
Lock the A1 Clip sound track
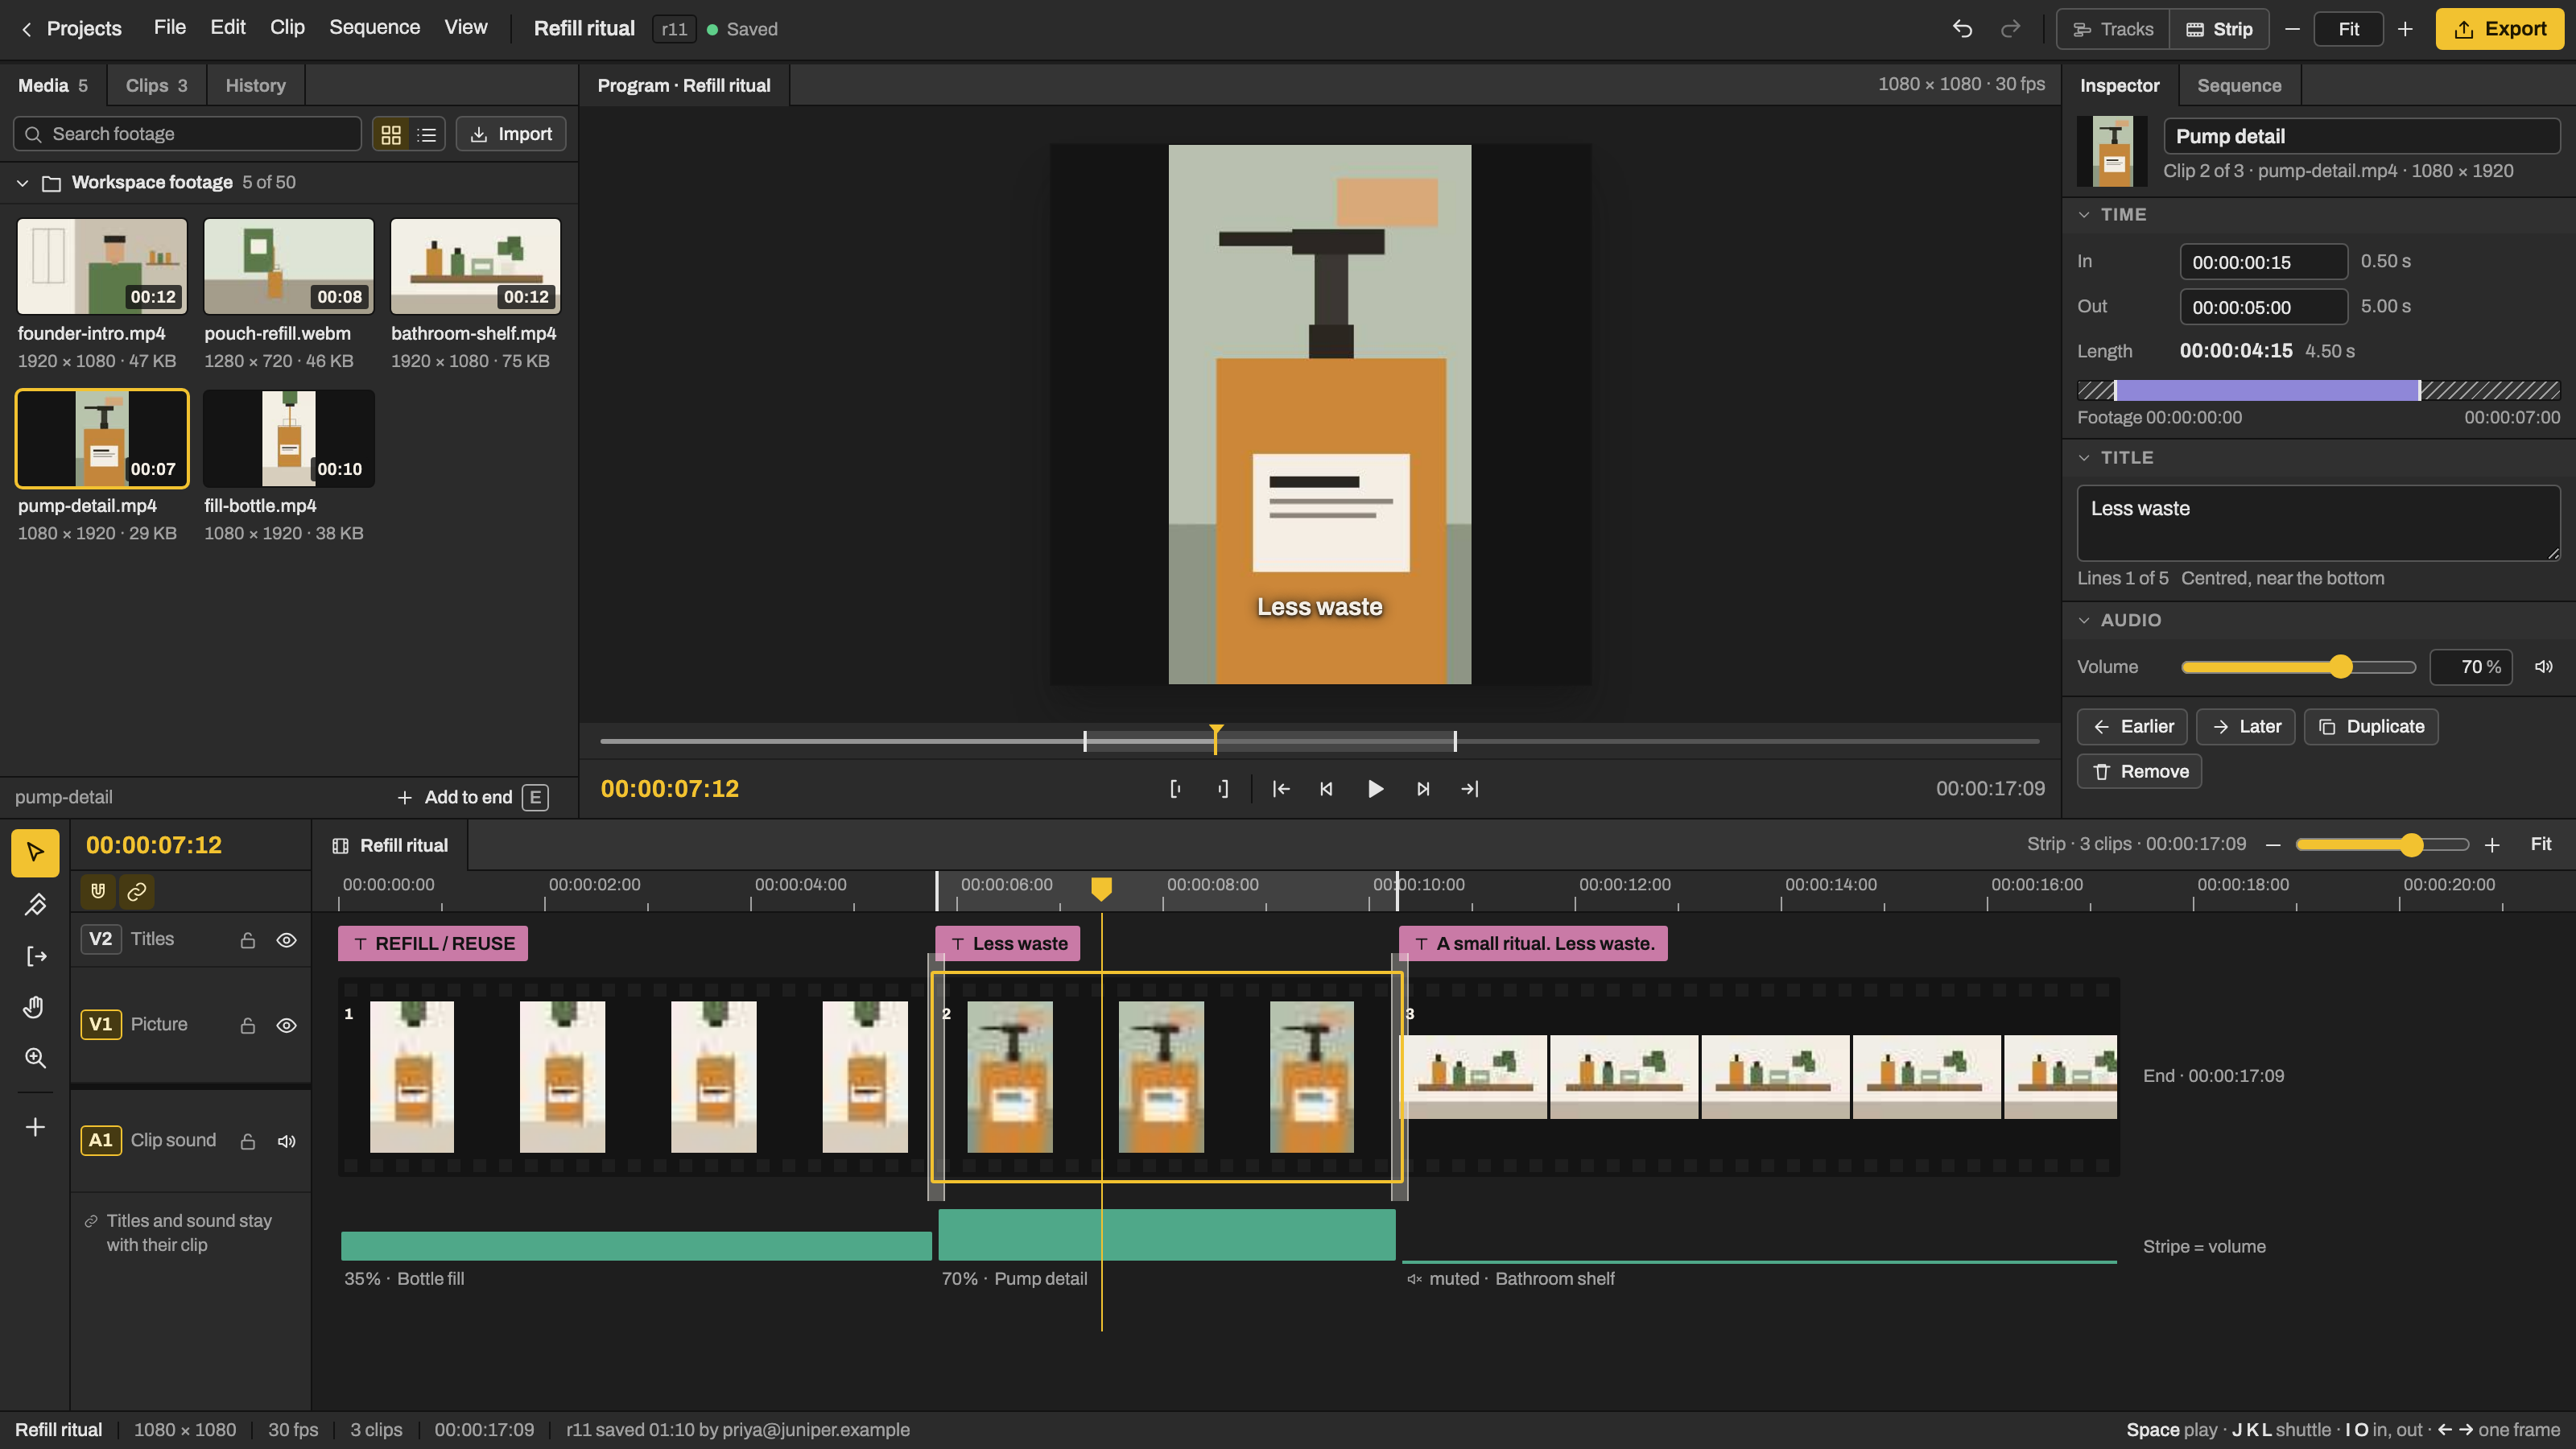(248, 1141)
